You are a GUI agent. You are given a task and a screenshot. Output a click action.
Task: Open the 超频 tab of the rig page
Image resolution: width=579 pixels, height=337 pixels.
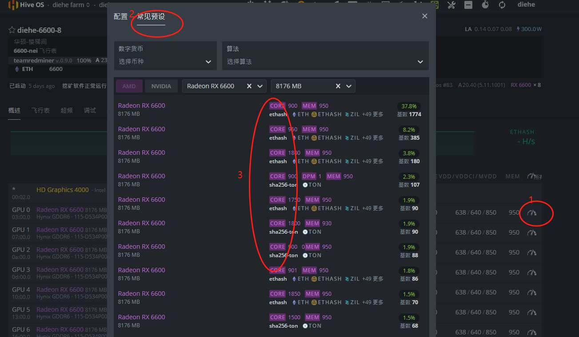[x=67, y=110]
